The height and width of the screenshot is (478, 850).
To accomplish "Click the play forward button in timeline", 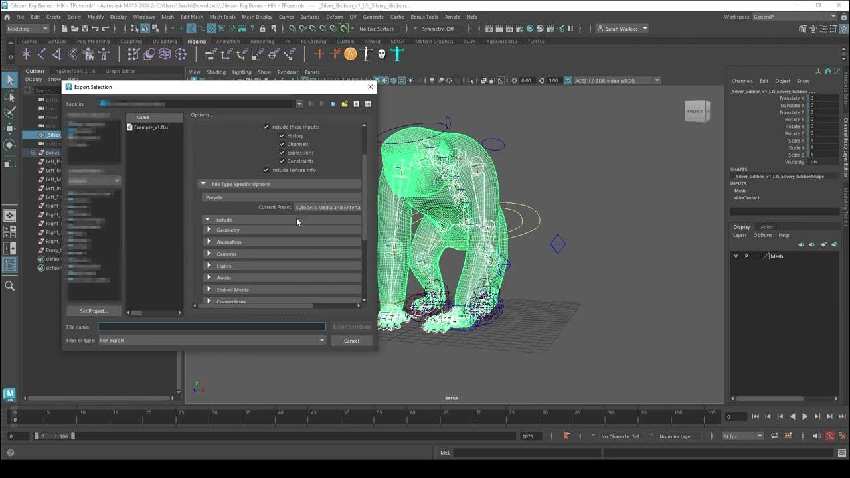I will tap(805, 416).
